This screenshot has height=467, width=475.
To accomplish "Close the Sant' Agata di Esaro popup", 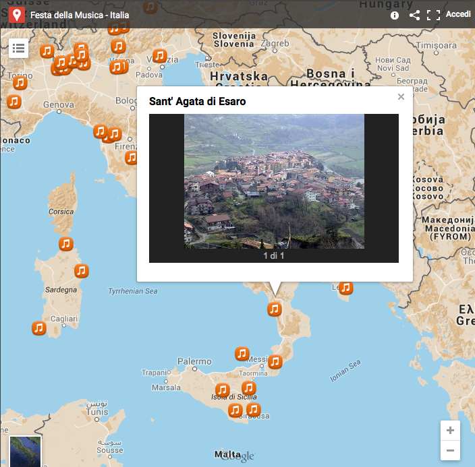I will (x=401, y=97).
